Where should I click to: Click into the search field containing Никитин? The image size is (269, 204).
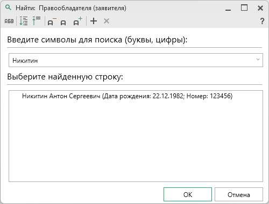[x=136, y=60]
